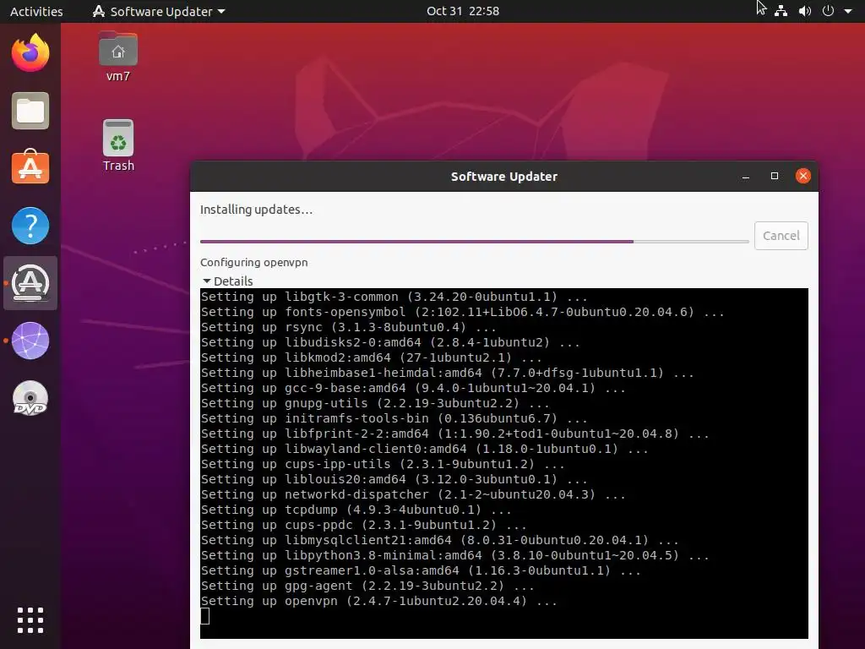The height and width of the screenshot is (649, 865).
Task: Open Software Updater app menu
Action: 159,11
